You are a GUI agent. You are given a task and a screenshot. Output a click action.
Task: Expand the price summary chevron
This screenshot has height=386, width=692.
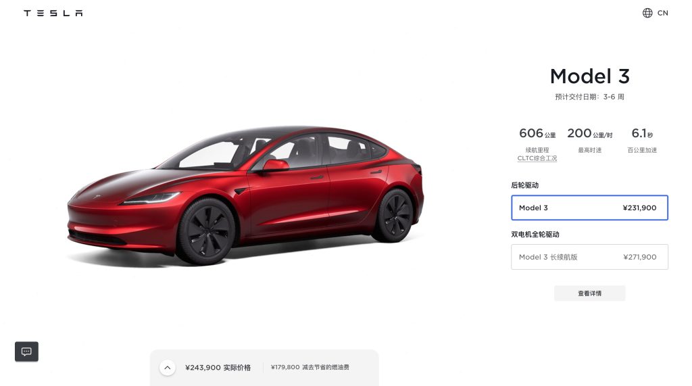tap(168, 368)
